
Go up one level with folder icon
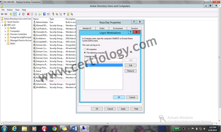pos(11,14)
